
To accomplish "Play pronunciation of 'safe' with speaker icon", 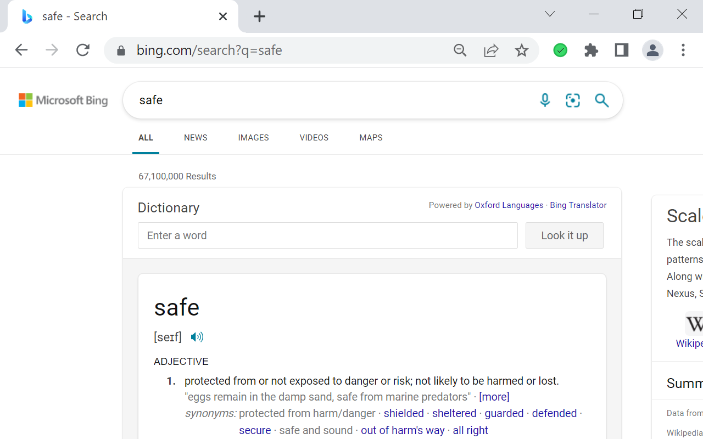I will [197, 336].
